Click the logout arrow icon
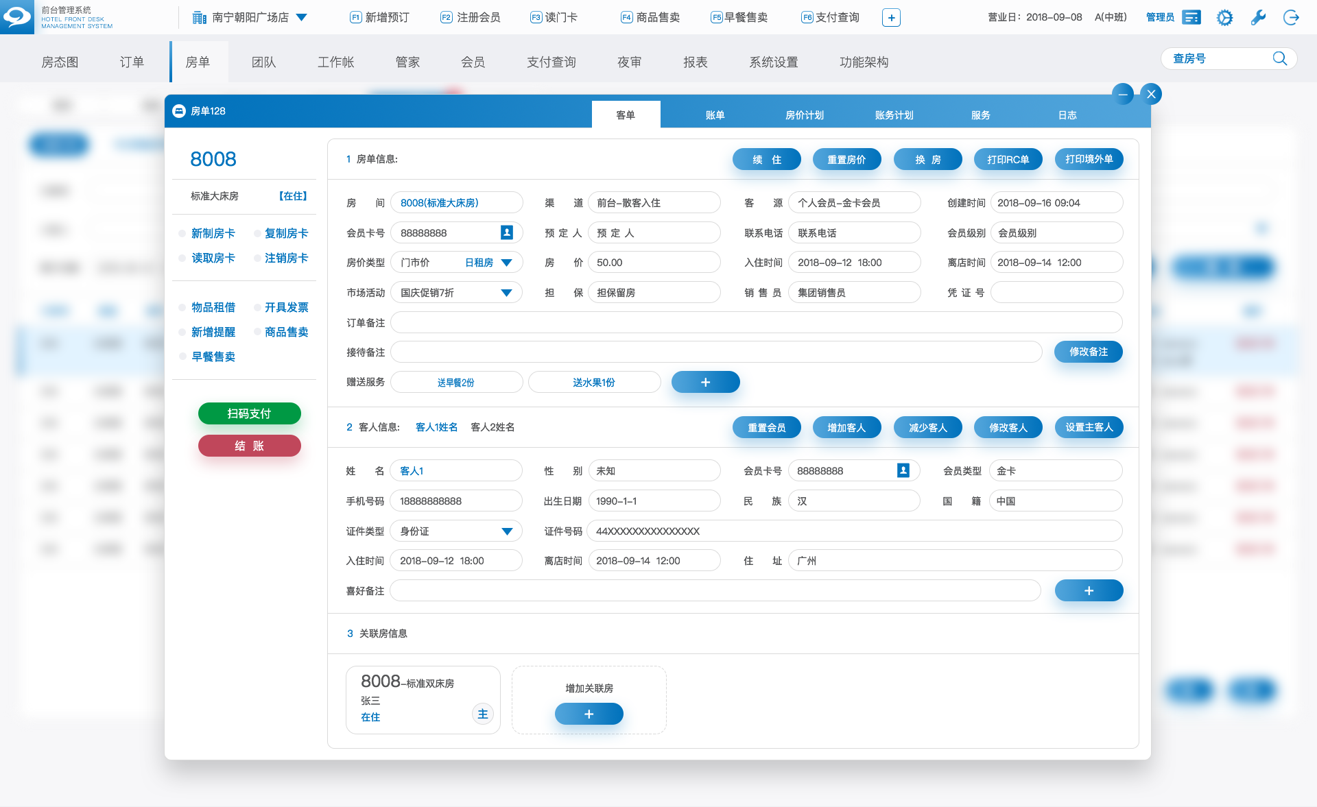 coord(1291,18)
